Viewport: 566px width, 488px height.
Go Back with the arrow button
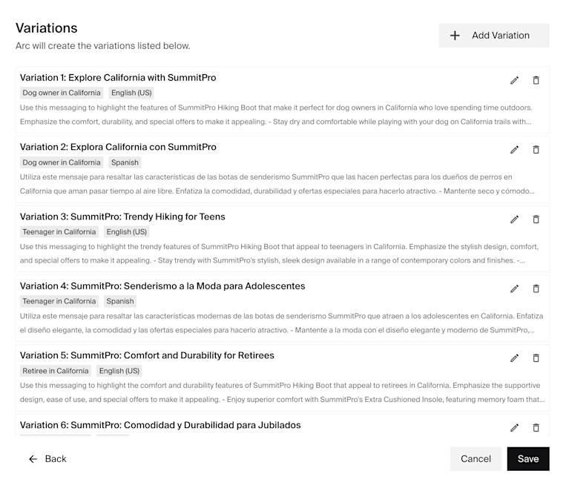[47, 459]
